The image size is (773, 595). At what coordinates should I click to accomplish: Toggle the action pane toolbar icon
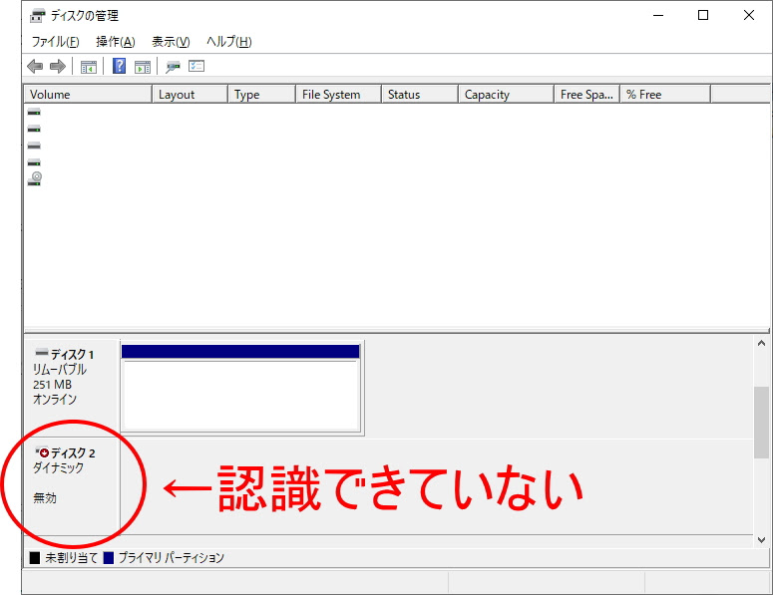coord(143,67)
